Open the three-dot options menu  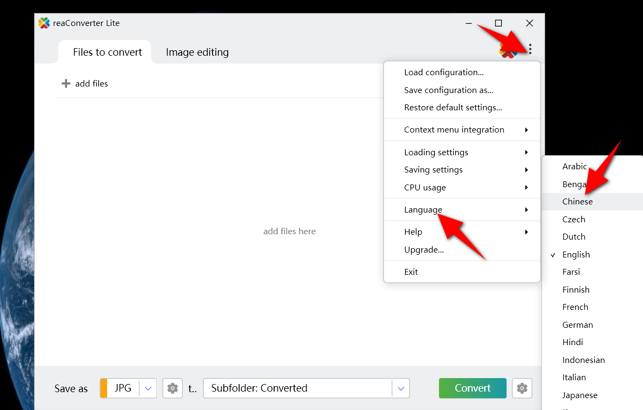coord(529,48)
